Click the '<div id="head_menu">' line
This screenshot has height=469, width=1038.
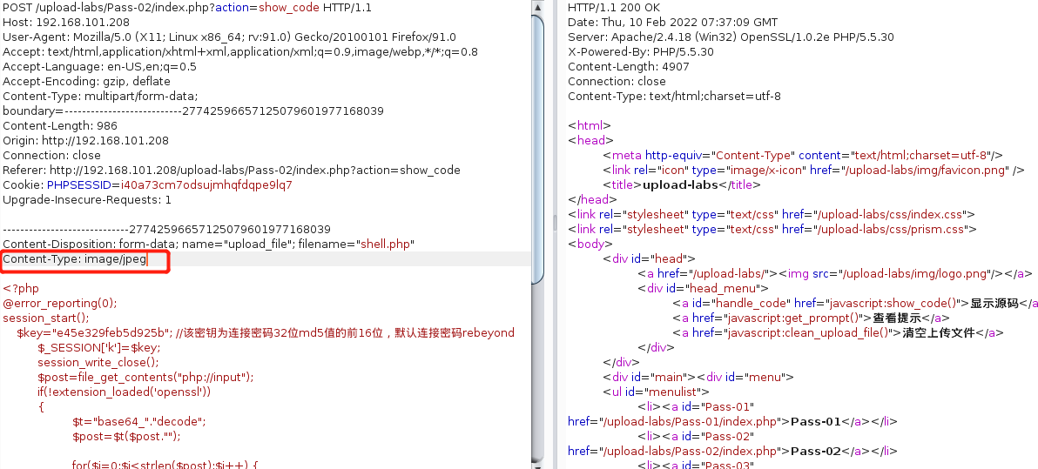703,288
